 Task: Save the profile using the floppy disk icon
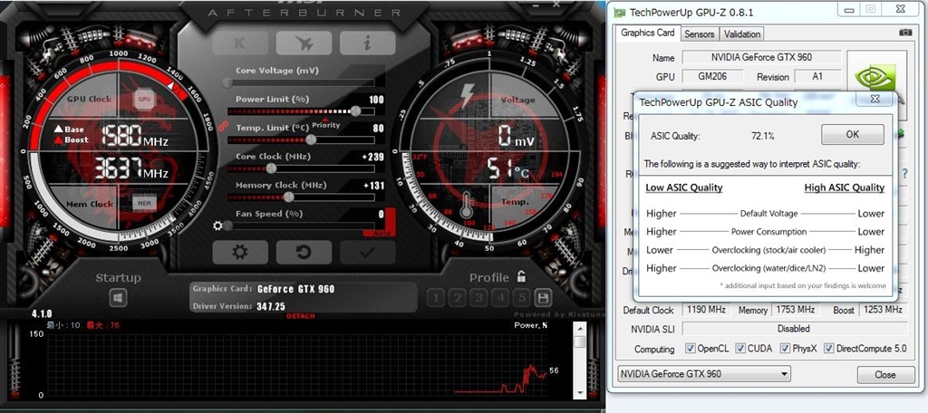point(544,298)
